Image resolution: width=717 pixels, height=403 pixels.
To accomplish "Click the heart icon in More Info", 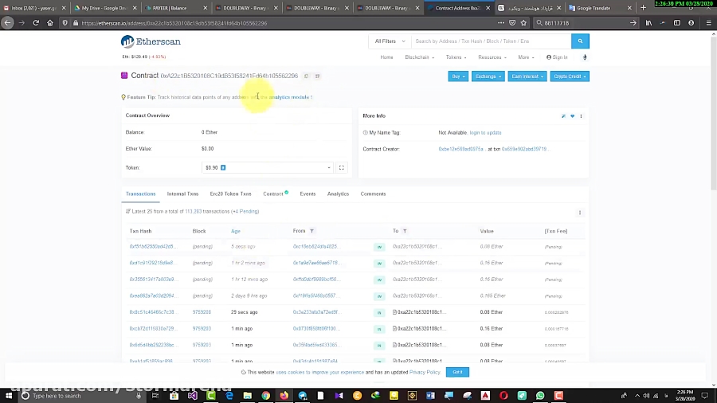I will click(572, 116).
